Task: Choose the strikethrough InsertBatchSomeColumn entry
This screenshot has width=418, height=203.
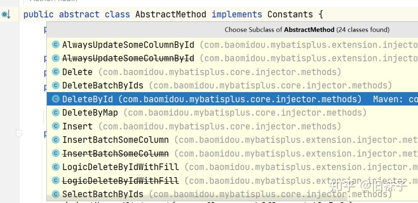Action: point(116,154)
